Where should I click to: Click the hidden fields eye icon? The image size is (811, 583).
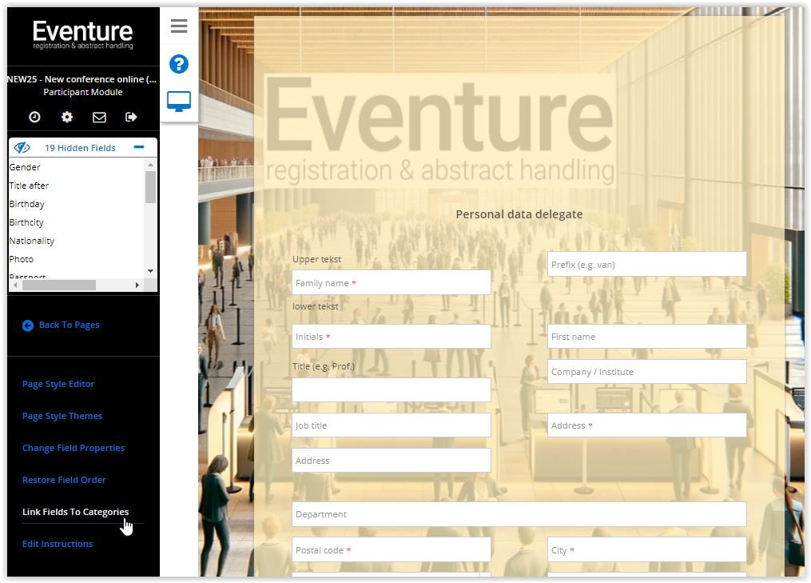[22, 148]
